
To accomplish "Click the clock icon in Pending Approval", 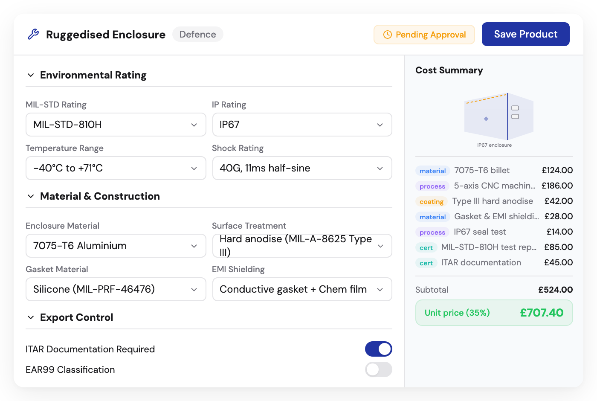I will point(387,35).
